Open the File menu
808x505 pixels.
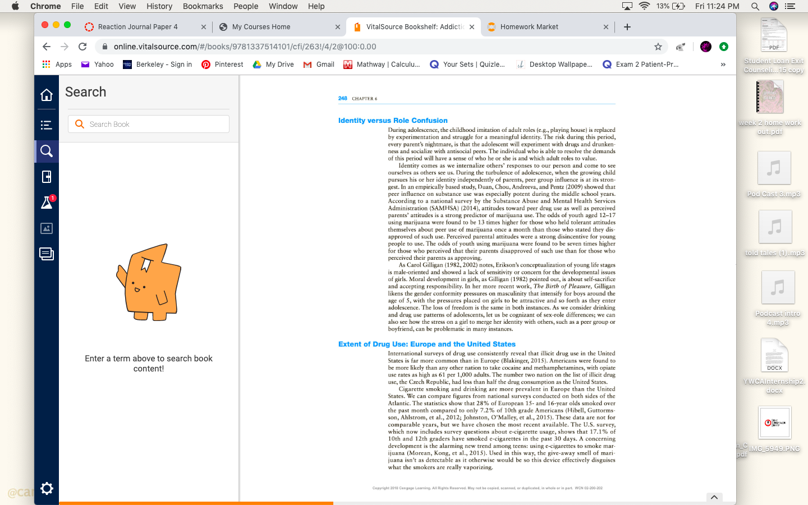click(77, 6)
